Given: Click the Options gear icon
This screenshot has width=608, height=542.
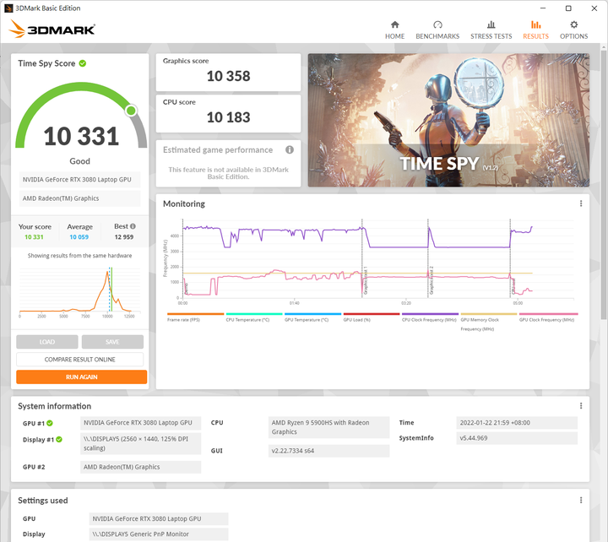Looking at the screenshot, I should [573, 24].
